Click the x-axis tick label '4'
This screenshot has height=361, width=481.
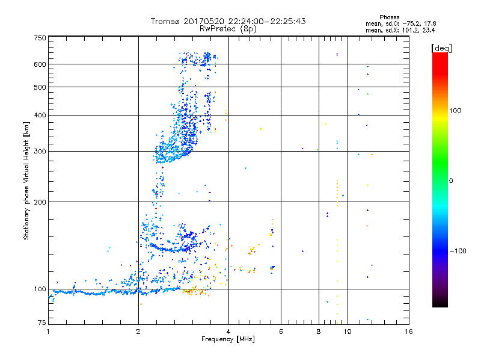pos(228,332)
